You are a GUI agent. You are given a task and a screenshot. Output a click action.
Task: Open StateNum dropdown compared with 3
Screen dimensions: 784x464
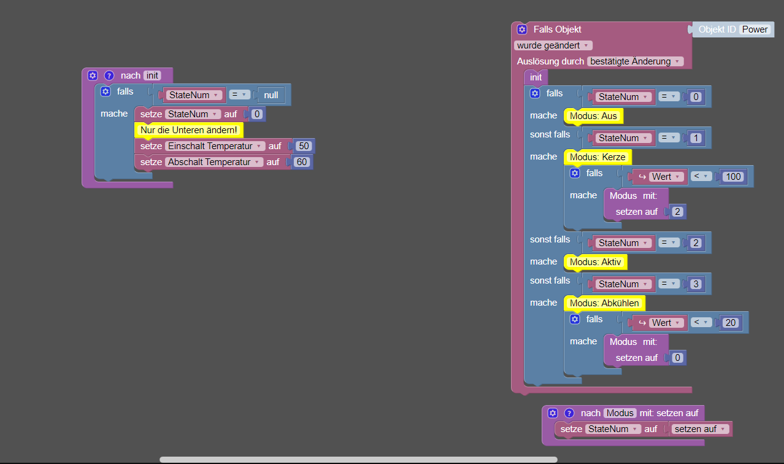(x=624, y=284)
